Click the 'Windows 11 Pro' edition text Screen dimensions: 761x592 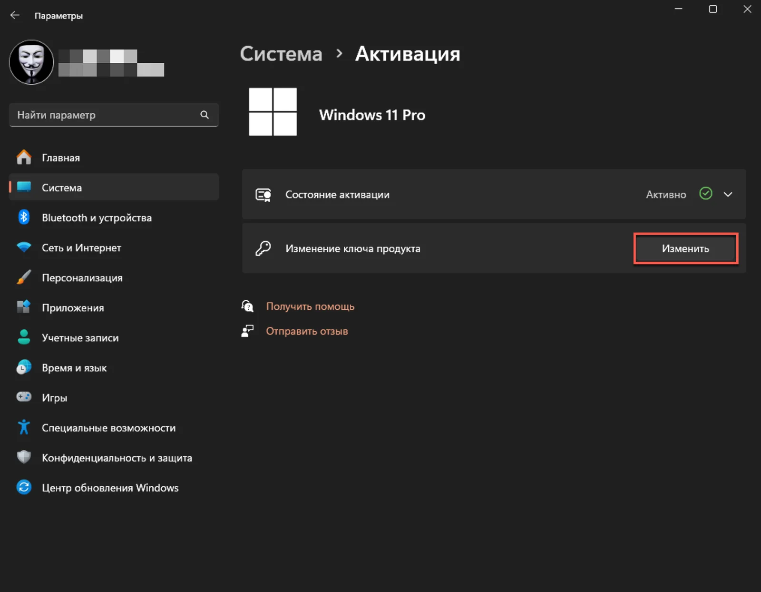(x=372, y=115)
